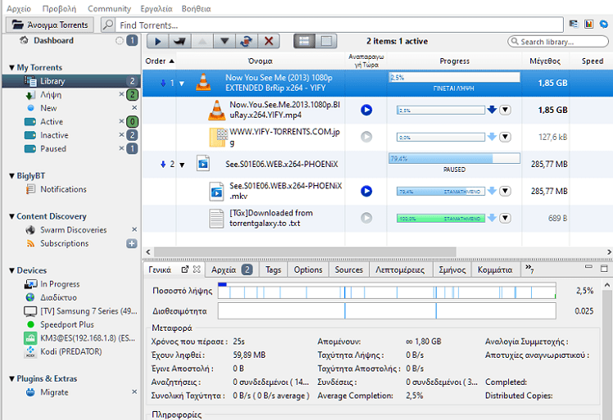The width and height of the screenshot is (613, 420).
Task: Collapse files of torrent number 1
Action: (x=182, y=84)
